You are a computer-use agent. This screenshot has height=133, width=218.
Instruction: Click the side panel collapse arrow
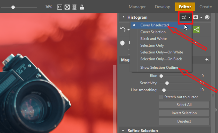[216, 110]
